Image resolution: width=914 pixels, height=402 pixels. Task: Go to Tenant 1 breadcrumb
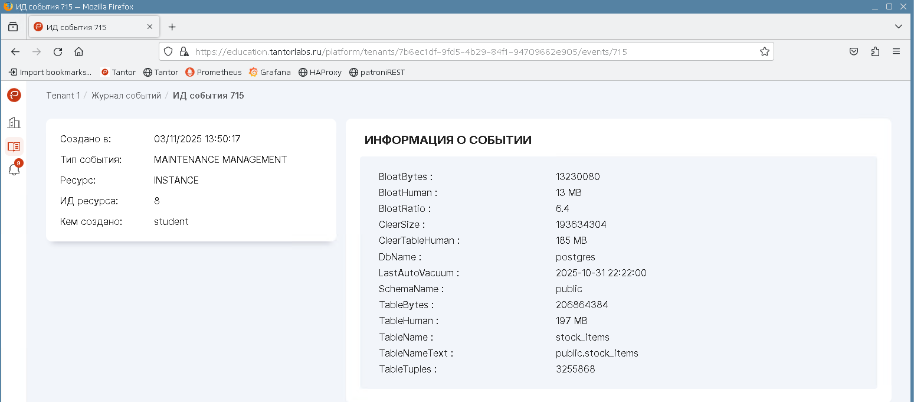click(x=63, y=96)
